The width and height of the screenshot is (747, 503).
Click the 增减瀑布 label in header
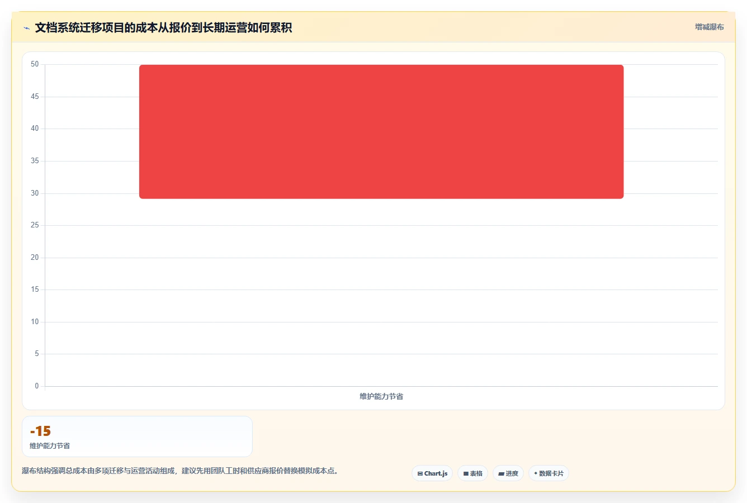click(709, 27)
